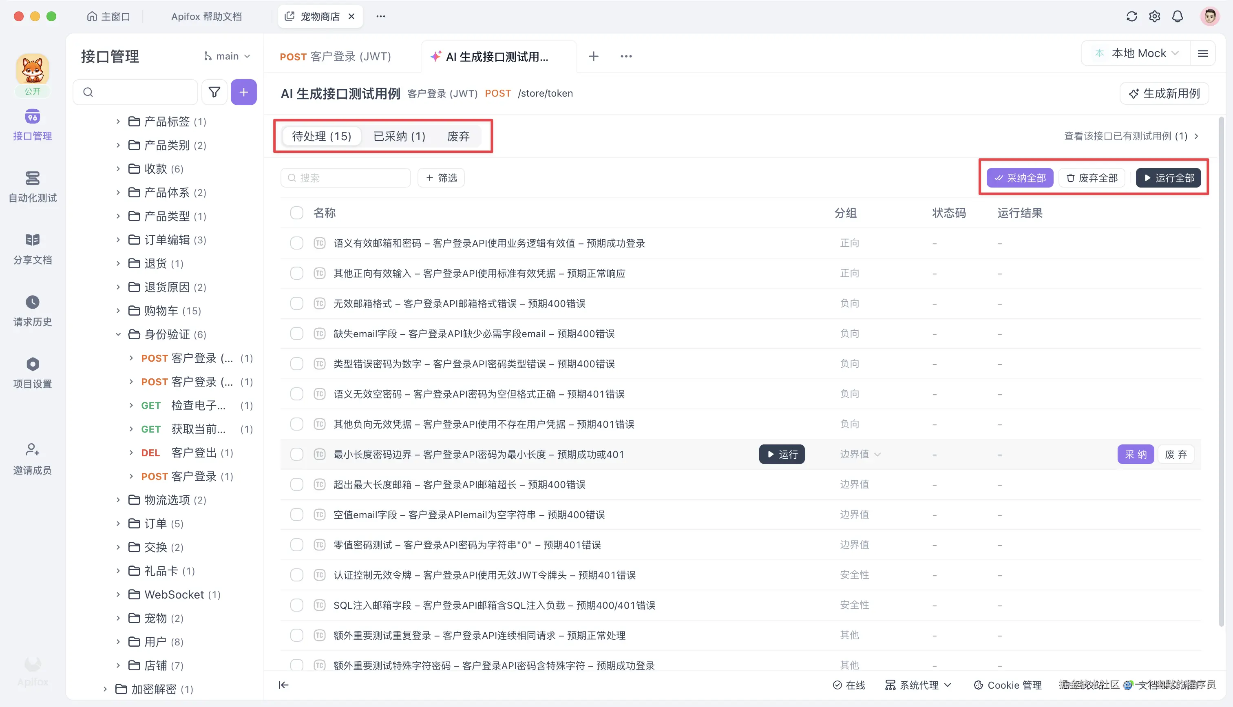The height and width of the screenshot is (707, 1233).
Task: Open the main branch dropdown
Action: 227,55
